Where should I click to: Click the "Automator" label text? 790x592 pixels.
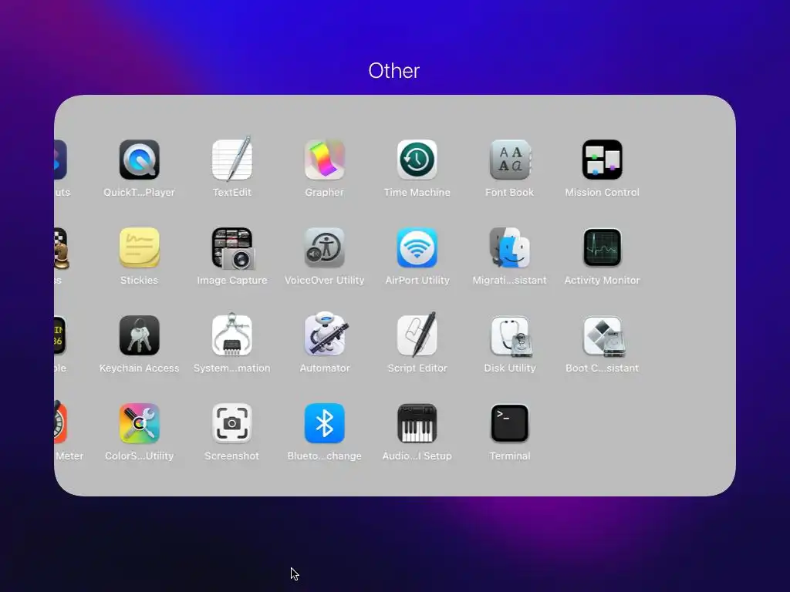click(x=325, y=368)
